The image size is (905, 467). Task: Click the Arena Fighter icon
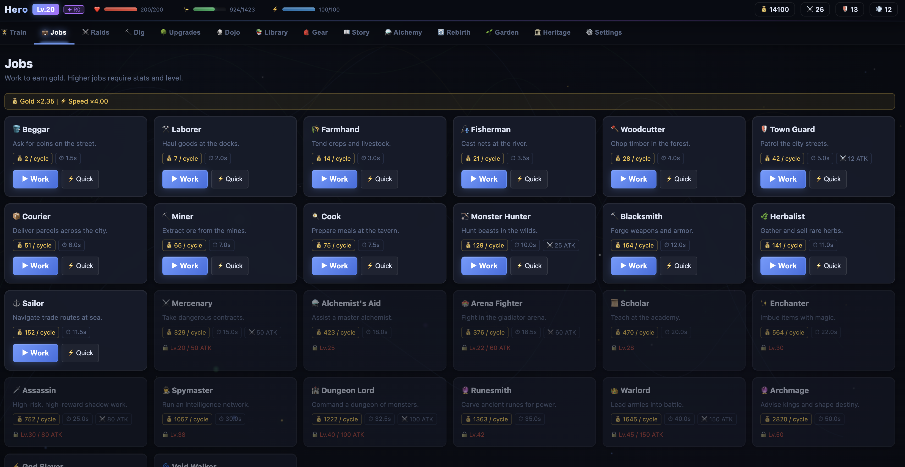coord(465,303)
